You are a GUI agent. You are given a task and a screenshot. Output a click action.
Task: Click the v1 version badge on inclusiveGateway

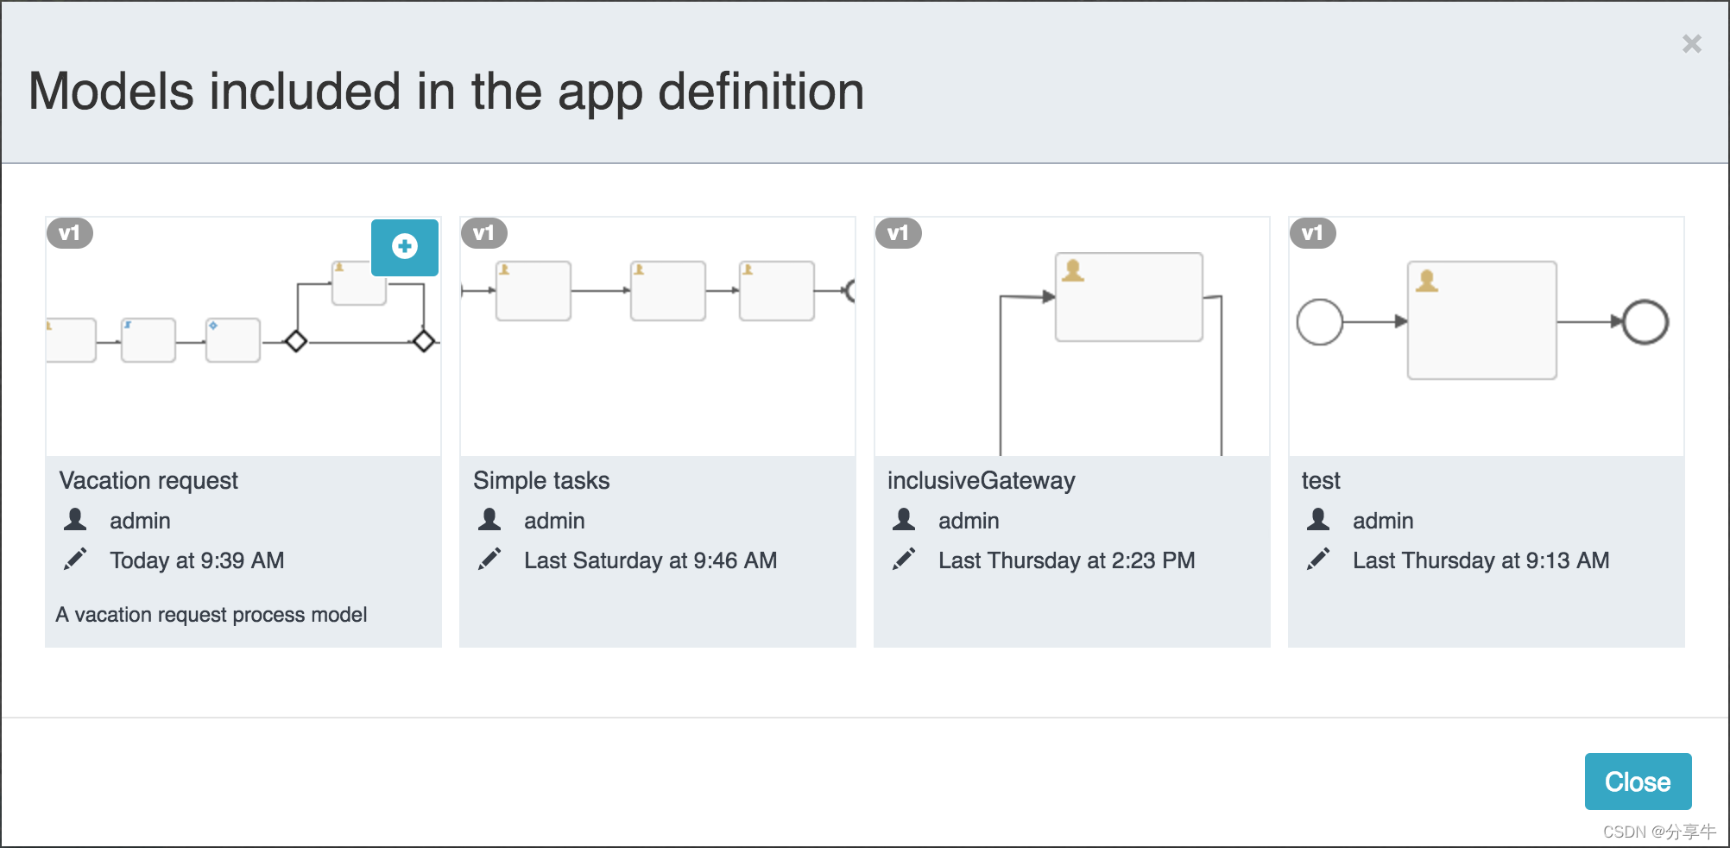pyautogui.click(x=899, y=233)
